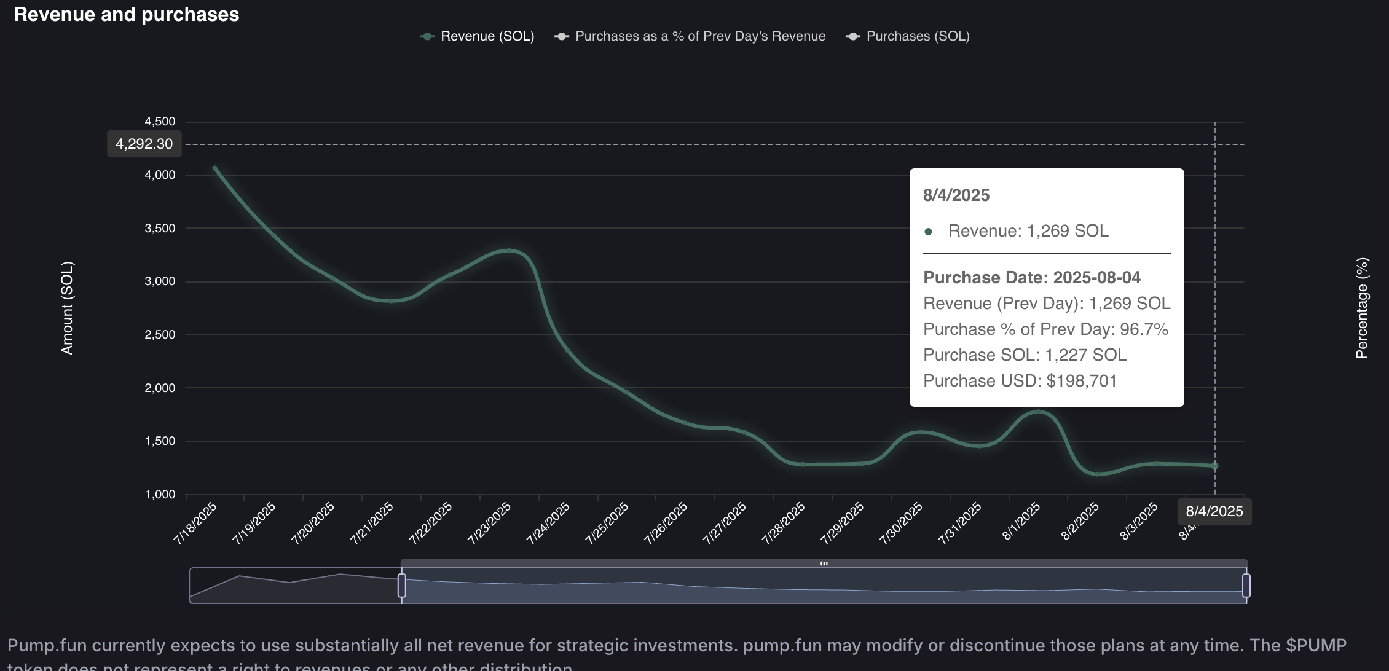Click the Purchases (SOL) legend marker icon
The image size is (1389, 671).
coord(852,36)
